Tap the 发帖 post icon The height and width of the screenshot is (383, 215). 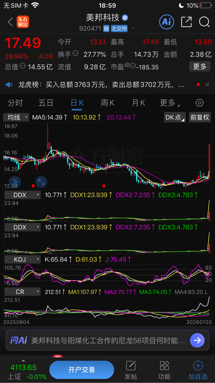131,370
